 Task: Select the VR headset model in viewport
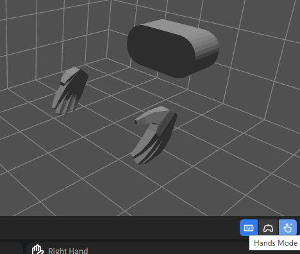(x=173, y=48)
